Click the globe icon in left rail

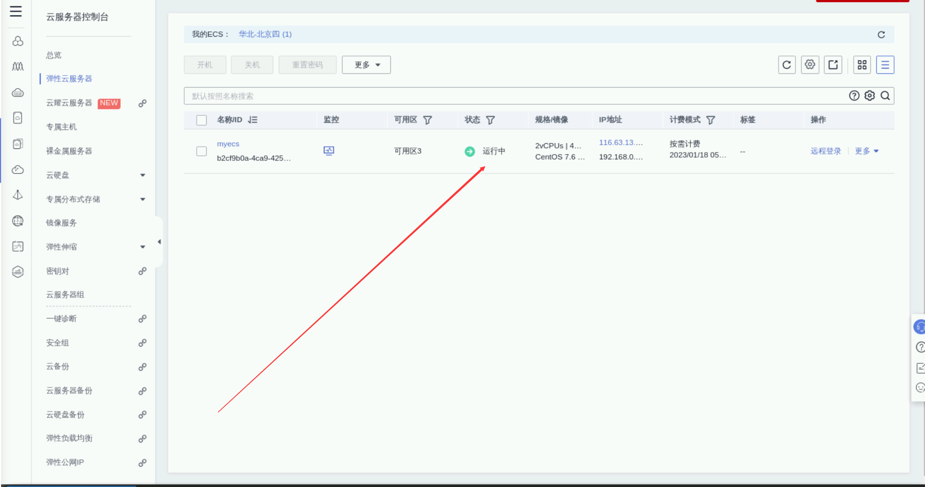coord(18,221)
